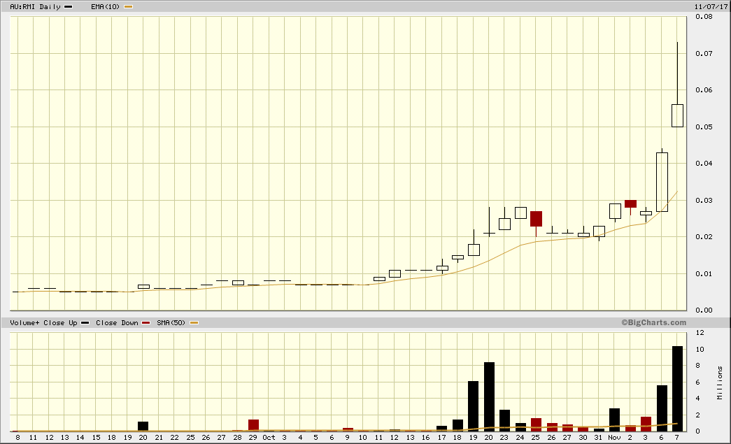Click the red Close Down legend swatch
This screenshot has width=731, height=444.
[x=146, y=323]
